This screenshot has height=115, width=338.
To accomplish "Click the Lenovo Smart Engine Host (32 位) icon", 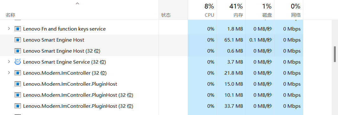I will (x=17, y=51).
